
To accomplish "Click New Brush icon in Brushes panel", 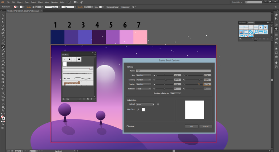I will (88, 99).
